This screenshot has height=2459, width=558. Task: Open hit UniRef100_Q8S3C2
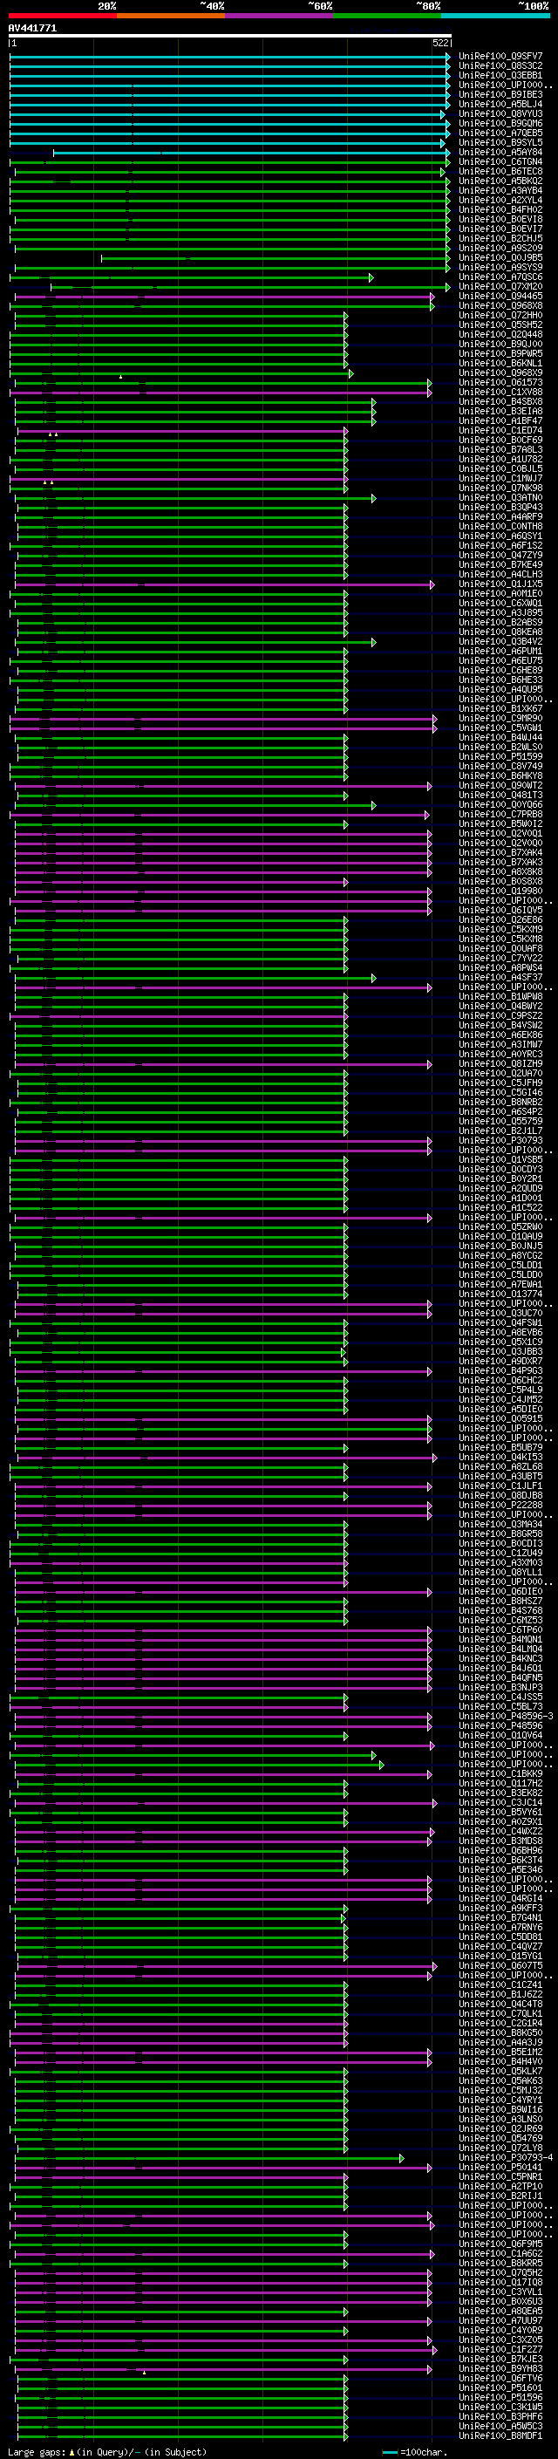pos(500,66)
